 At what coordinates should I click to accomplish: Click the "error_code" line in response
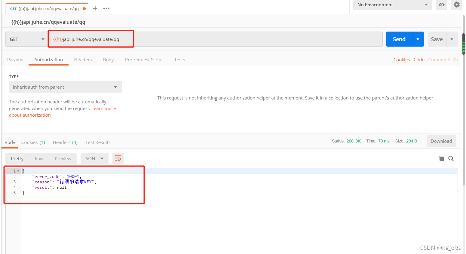click(57, 176)
